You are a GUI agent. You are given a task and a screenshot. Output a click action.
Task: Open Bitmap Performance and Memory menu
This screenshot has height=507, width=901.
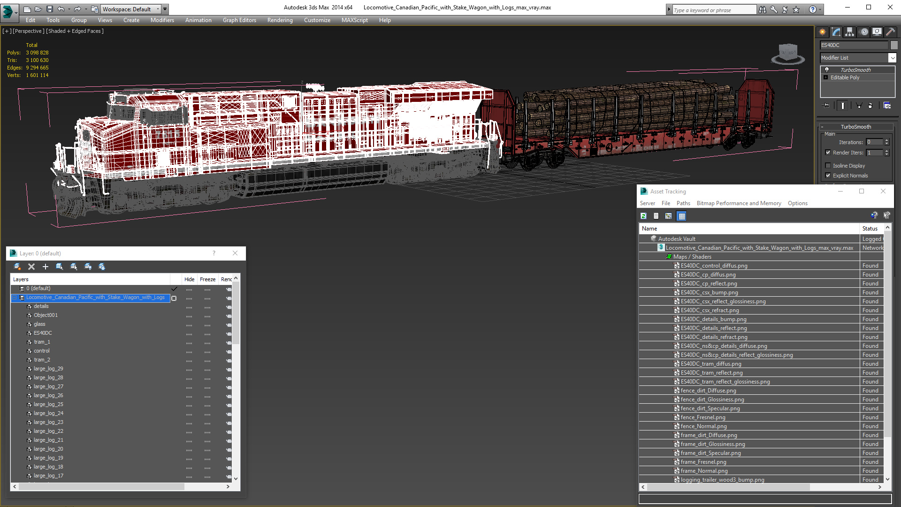739,203
